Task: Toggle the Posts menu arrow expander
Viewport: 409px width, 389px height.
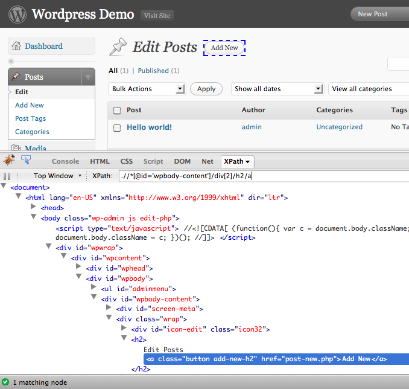Action: click(x=88, y=77)
